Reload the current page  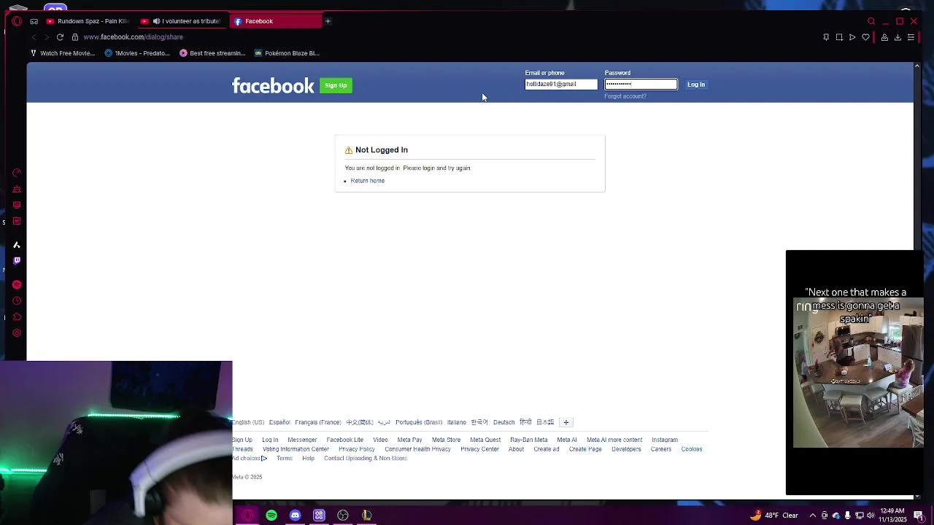coord(60,37)
